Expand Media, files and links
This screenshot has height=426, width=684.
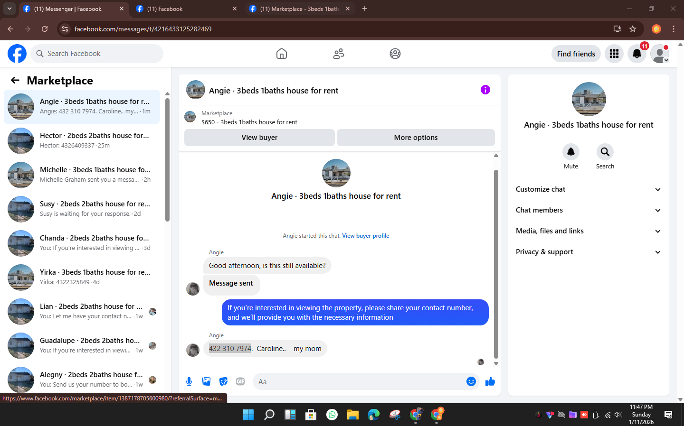589,231
